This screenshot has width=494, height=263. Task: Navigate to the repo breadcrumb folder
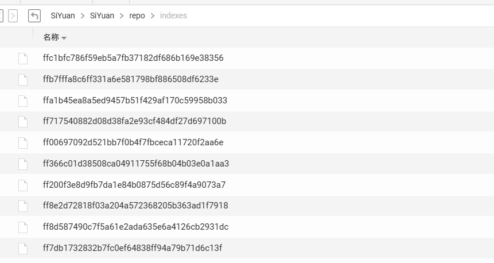(x=137, y=16)
